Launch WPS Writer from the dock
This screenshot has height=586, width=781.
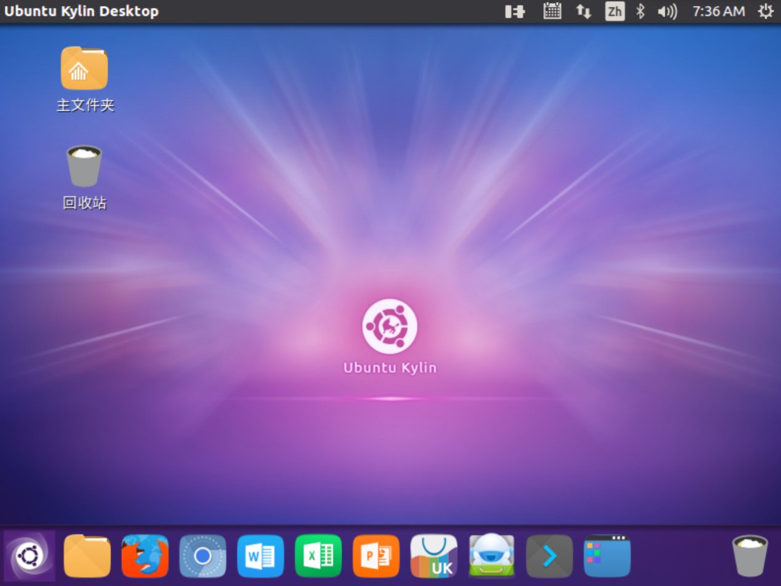pos(260,556)
